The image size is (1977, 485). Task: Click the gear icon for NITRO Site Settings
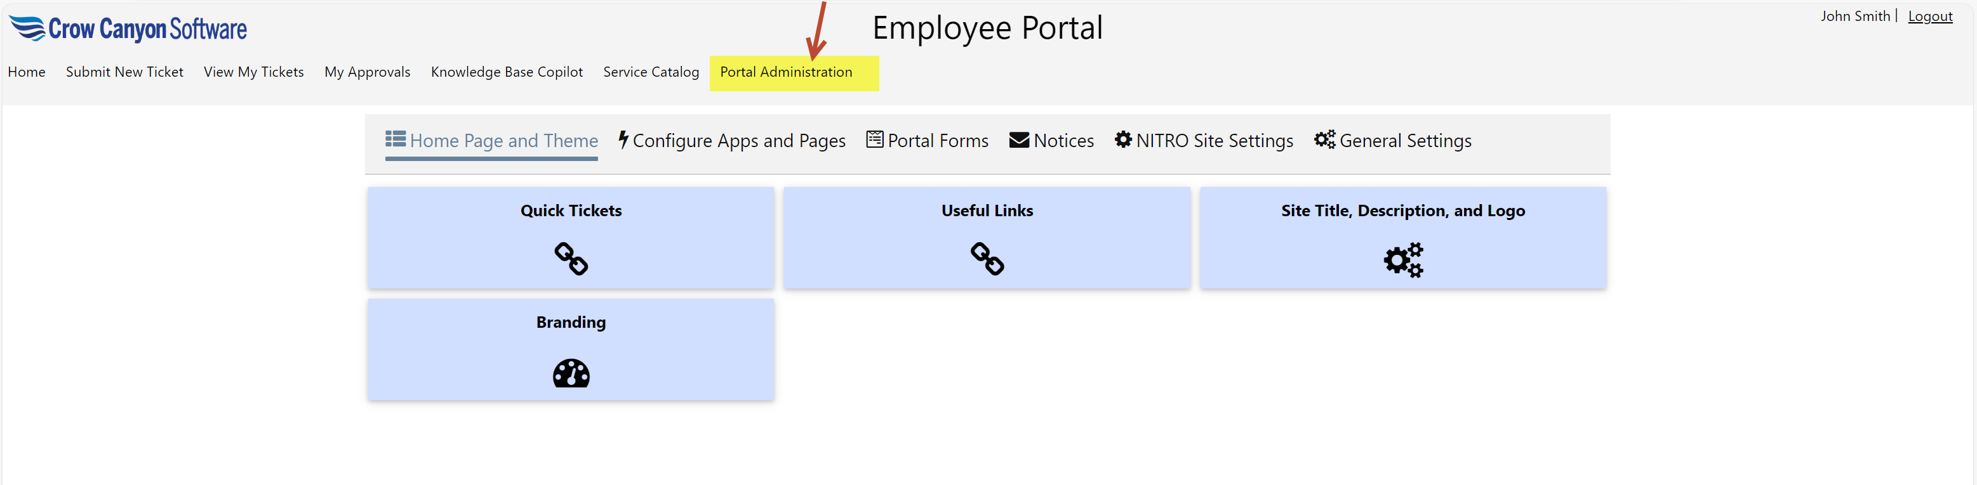1123,139
